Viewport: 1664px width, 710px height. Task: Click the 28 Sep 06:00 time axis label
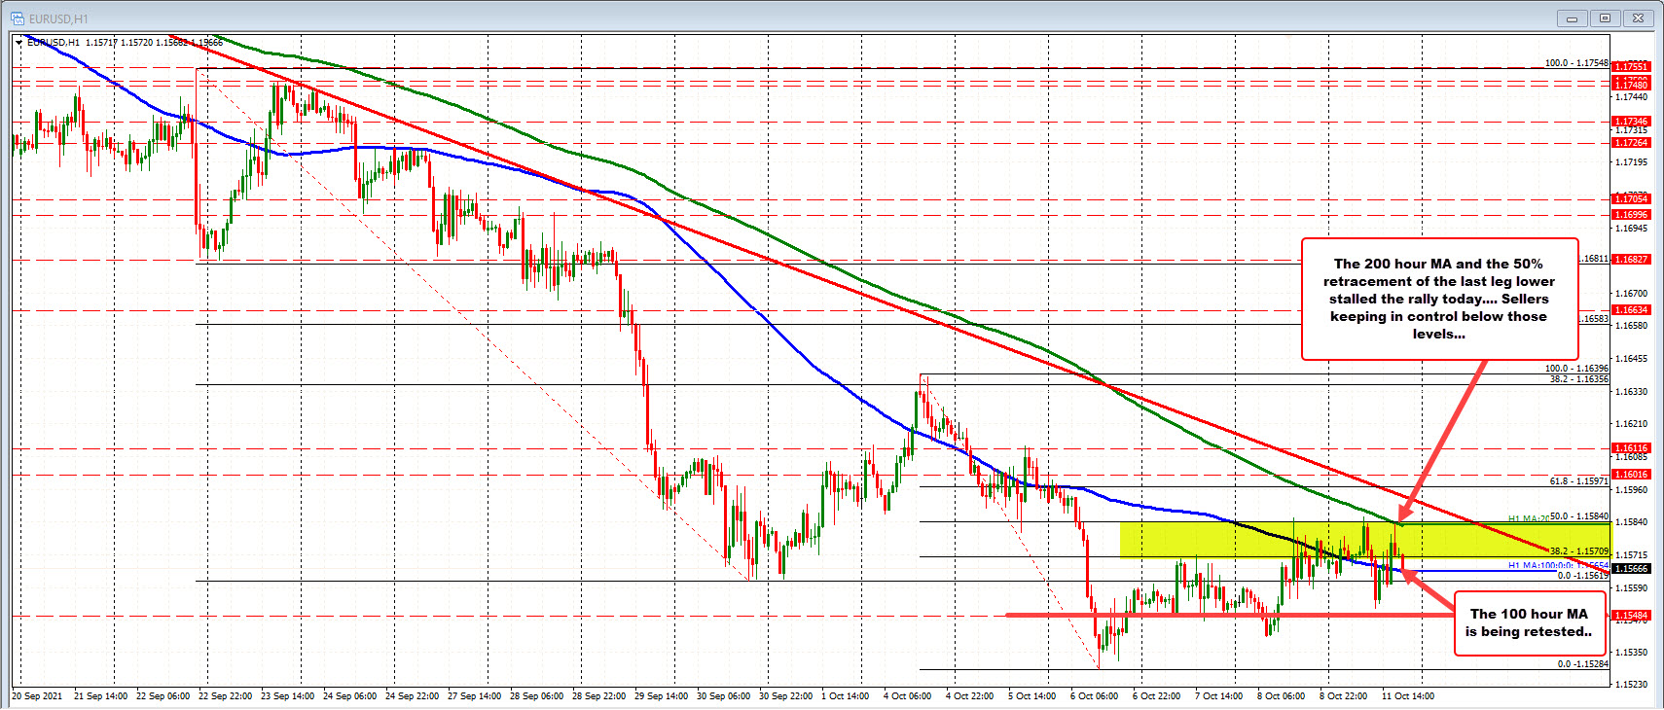click(x=536, y=696)
